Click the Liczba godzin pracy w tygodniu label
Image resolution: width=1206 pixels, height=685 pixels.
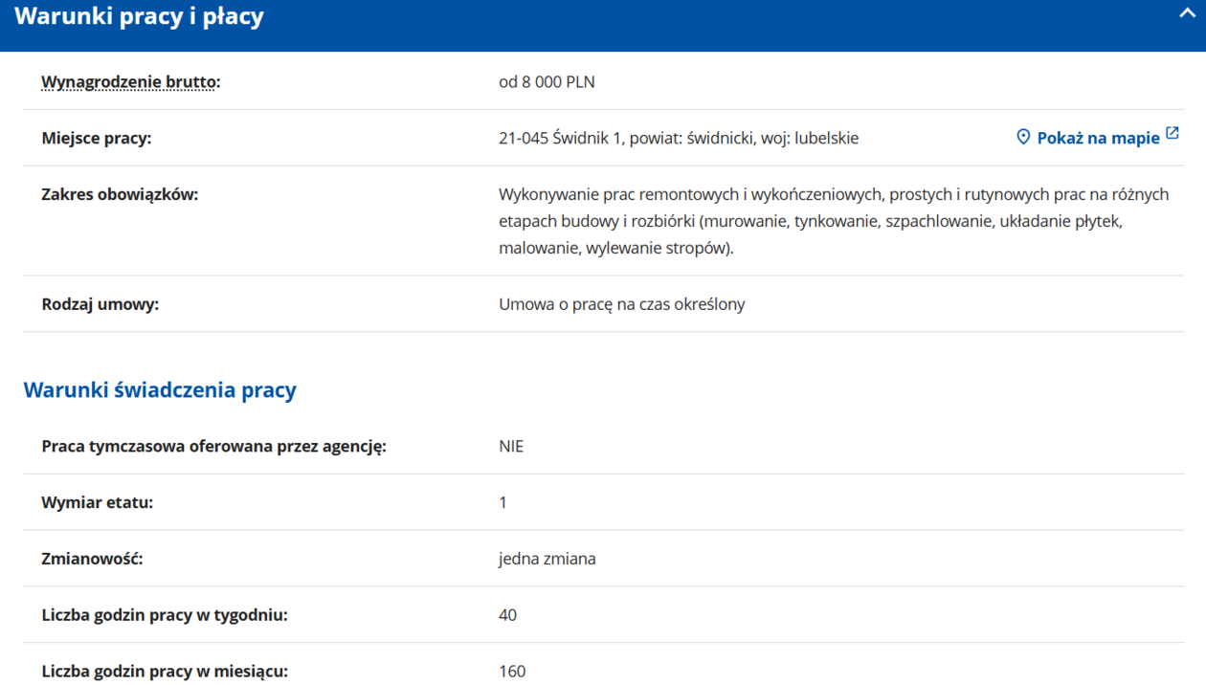pos(164,615)
